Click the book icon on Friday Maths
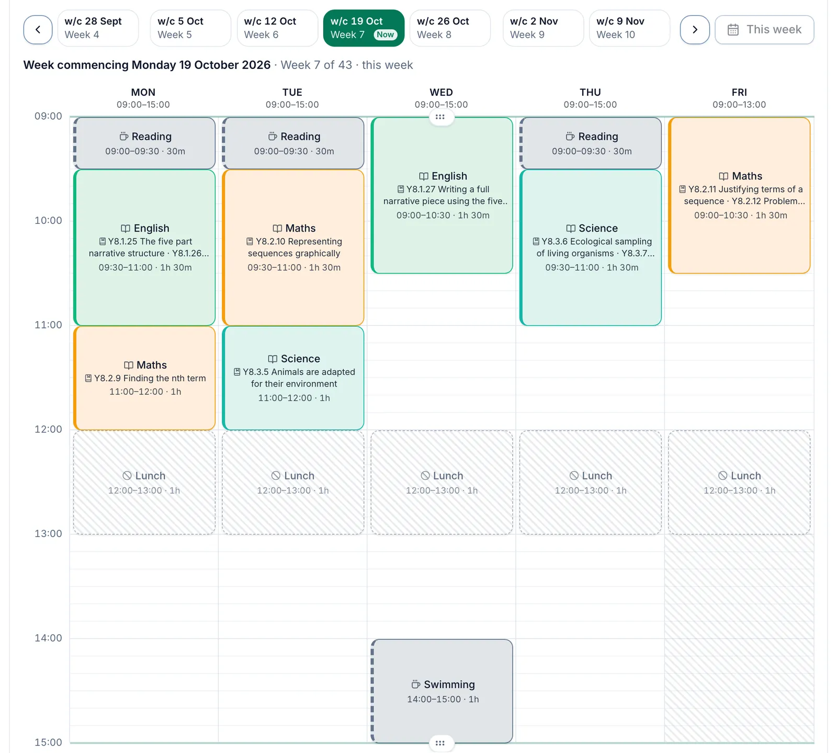This screenshot has width=837, height=753. click(723, 176)
